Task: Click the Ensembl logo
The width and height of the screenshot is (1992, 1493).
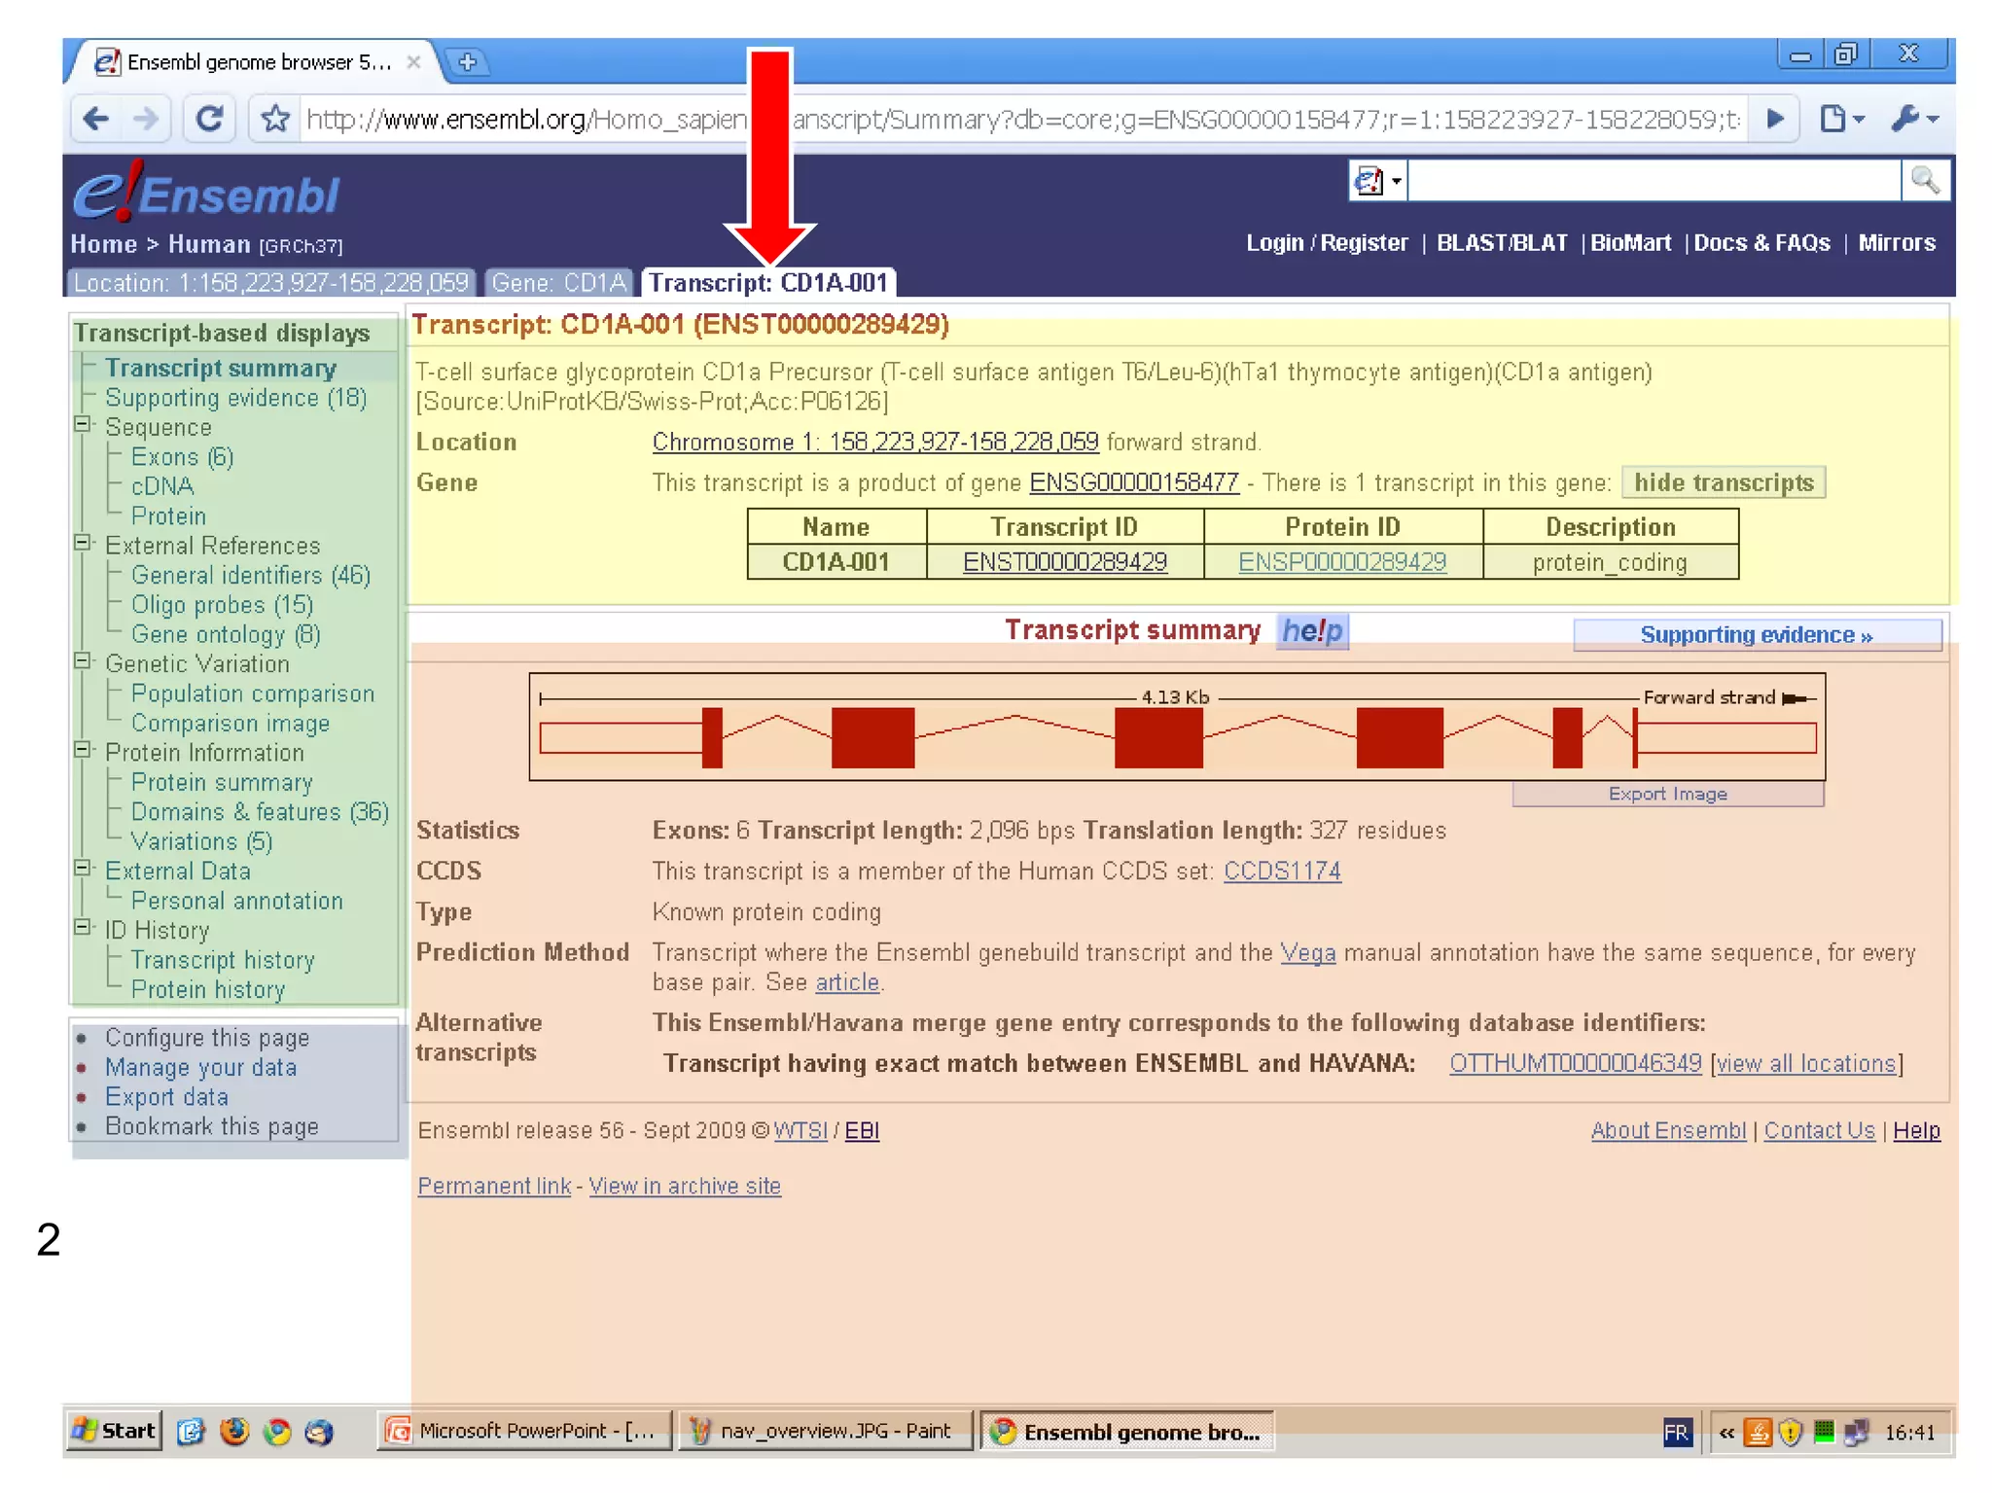Action: 207,194
